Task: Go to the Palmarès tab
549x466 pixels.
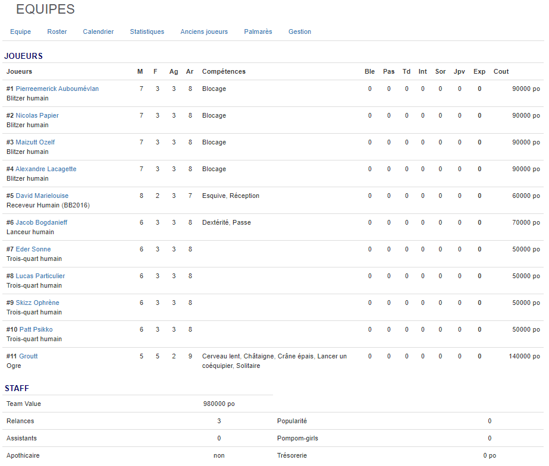Action: tap(258, 32)
